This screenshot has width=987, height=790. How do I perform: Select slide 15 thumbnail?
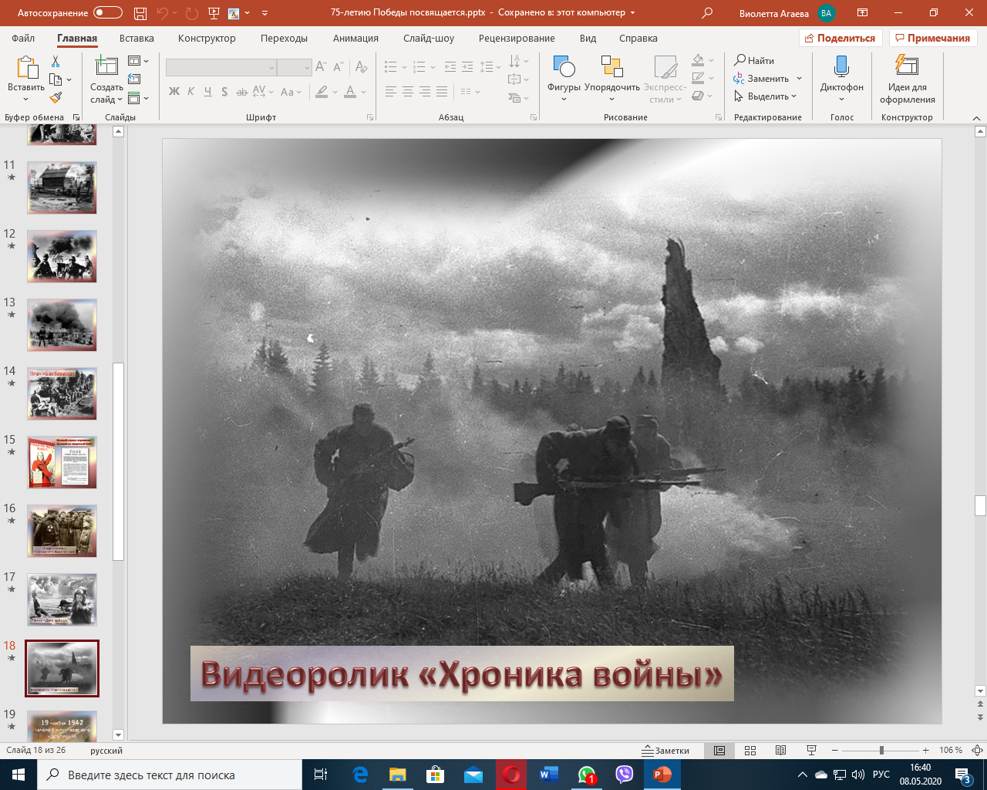62,462
